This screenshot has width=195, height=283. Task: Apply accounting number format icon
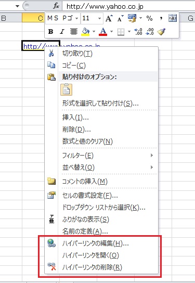132,18
